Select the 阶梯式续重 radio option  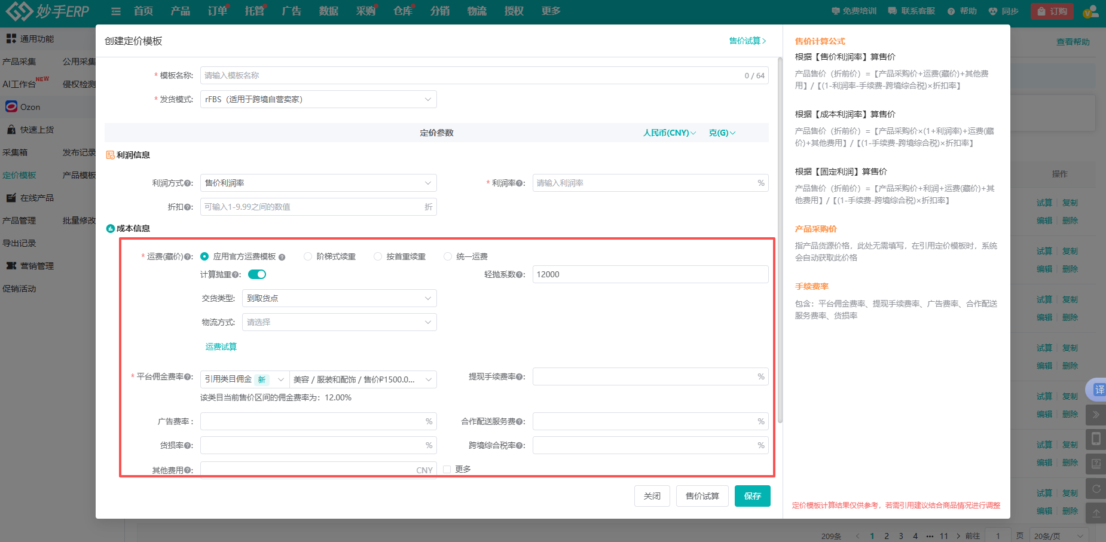click(x=308, y=256)
